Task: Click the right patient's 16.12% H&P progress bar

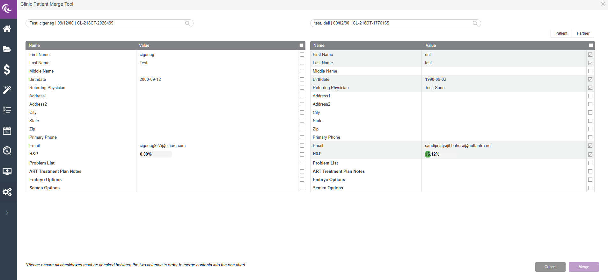Action: (x=440, y=154)
